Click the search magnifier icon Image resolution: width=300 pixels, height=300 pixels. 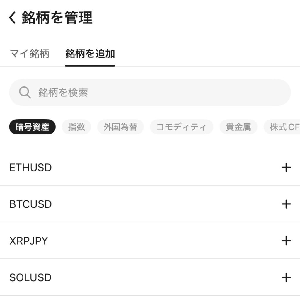tap(25, 92)
